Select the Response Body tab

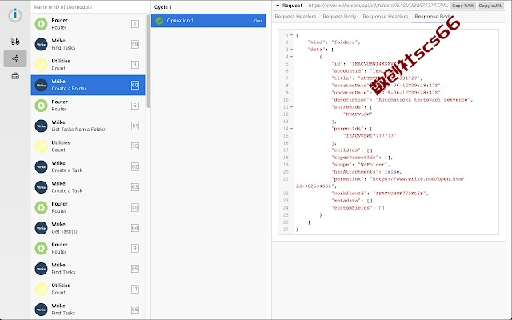click(x=433, y=16)
